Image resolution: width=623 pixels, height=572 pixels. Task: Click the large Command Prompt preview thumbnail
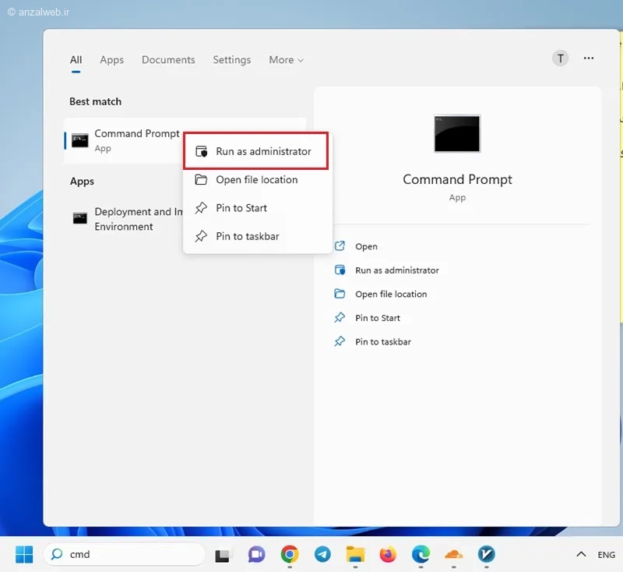point(457,133)
